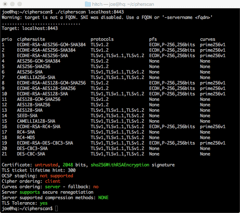Click the cursor block at the prompt
This screenshot has height=213, width=240.
(57, 209)
